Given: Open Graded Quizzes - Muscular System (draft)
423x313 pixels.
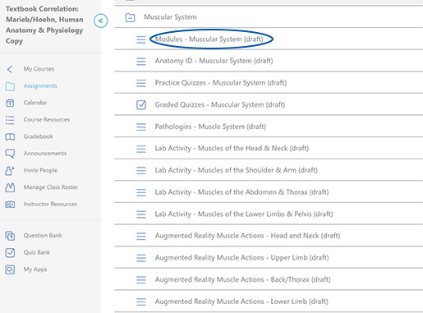Looking at the screenshot, I should click(x=220, y=104).
